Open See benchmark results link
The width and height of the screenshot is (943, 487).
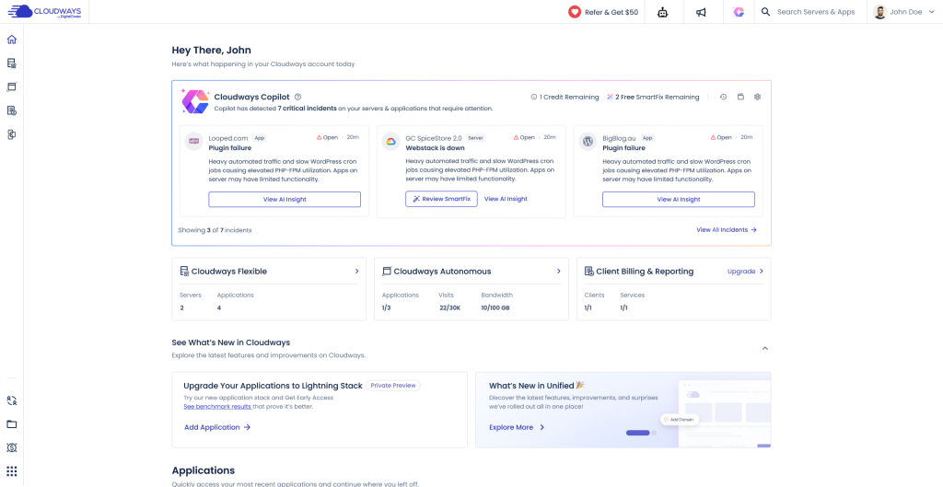pyautogui.click(x=217, y=406)
